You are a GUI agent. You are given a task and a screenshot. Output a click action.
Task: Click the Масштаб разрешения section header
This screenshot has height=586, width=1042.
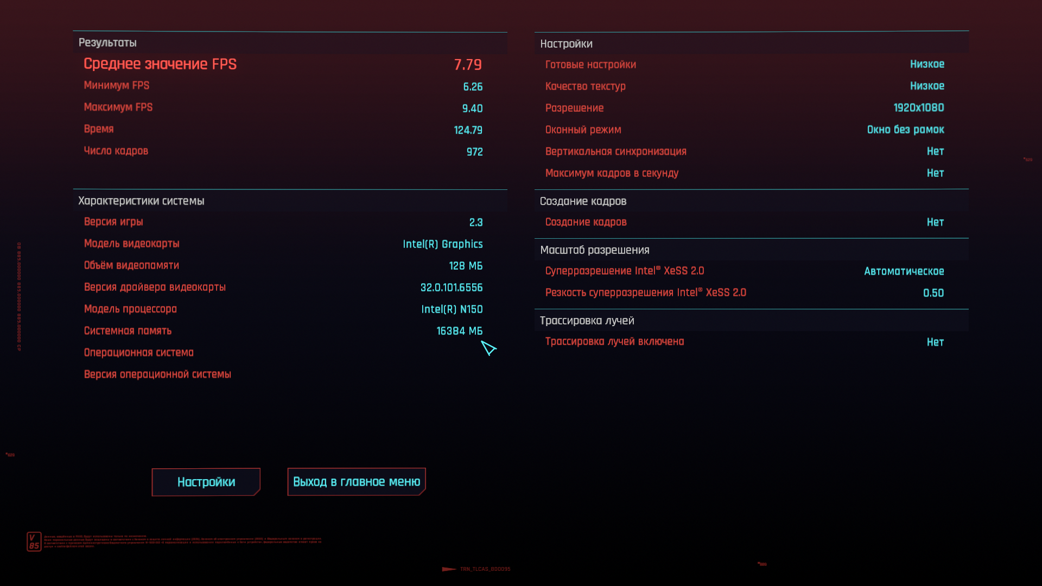pos(595,250)
